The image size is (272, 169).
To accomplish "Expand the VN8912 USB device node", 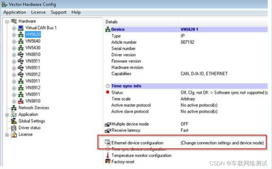I will tap(14, 75).
